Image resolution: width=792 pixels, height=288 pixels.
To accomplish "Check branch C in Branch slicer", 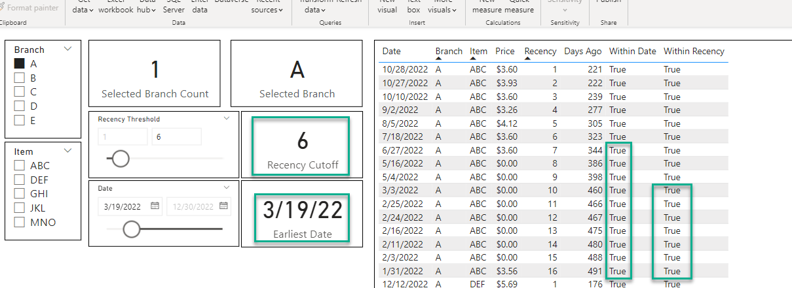I will (x=20, y=92).
